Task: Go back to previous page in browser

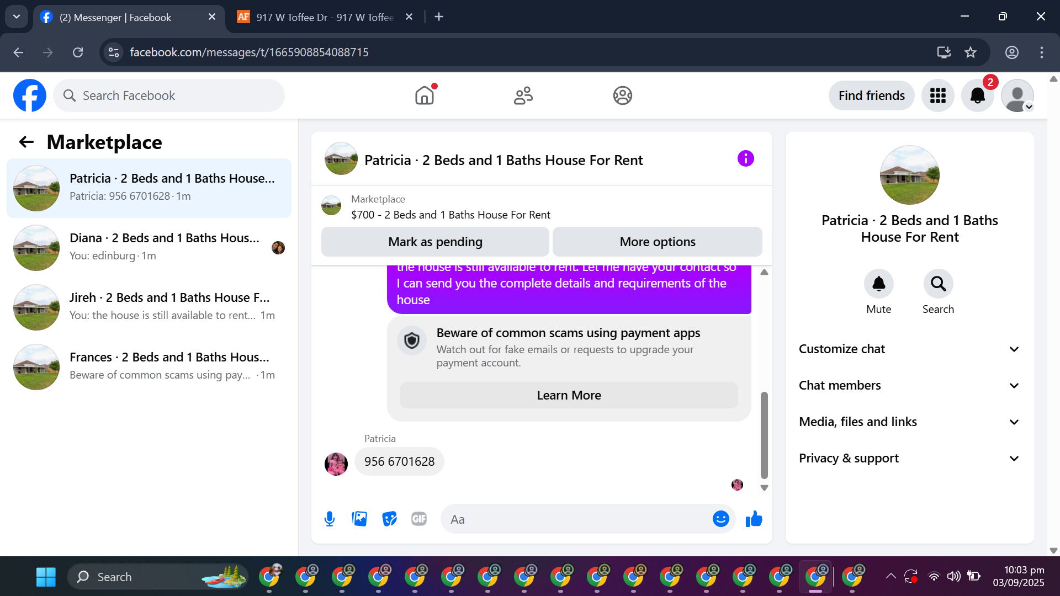Action: pyautogui.click(x=18, y=52)
